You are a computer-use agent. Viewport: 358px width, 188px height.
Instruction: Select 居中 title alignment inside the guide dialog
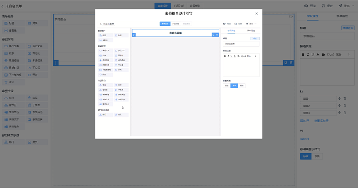click(234, 85)
